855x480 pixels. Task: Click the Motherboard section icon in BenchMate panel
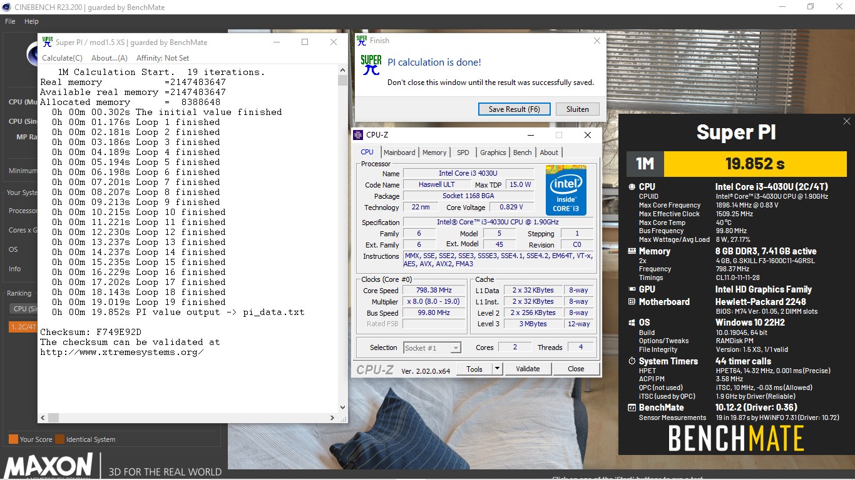(632, 302)
